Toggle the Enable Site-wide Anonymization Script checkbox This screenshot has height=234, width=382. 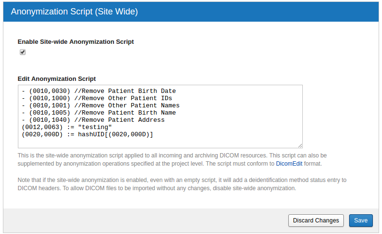22,52
